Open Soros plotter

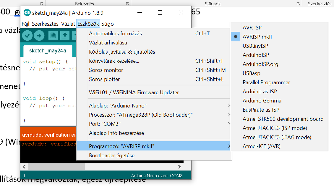pyautogui.click(x=153, y=79)
